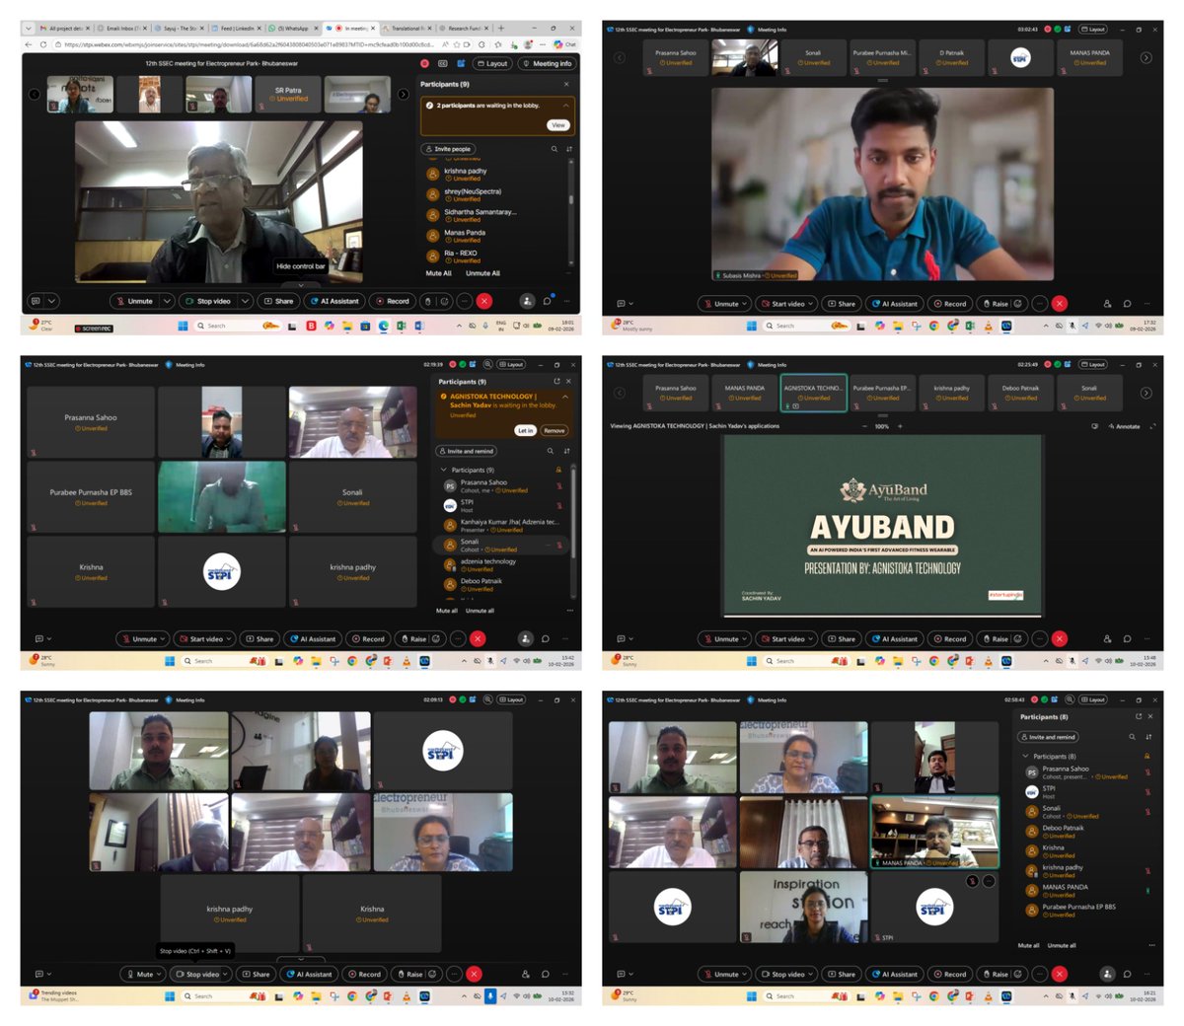Select the Deboo Patnaik filmstrip tile in AyuBand window
The width and height of the screenshot is (1184, 1026).
point(1020,392)
